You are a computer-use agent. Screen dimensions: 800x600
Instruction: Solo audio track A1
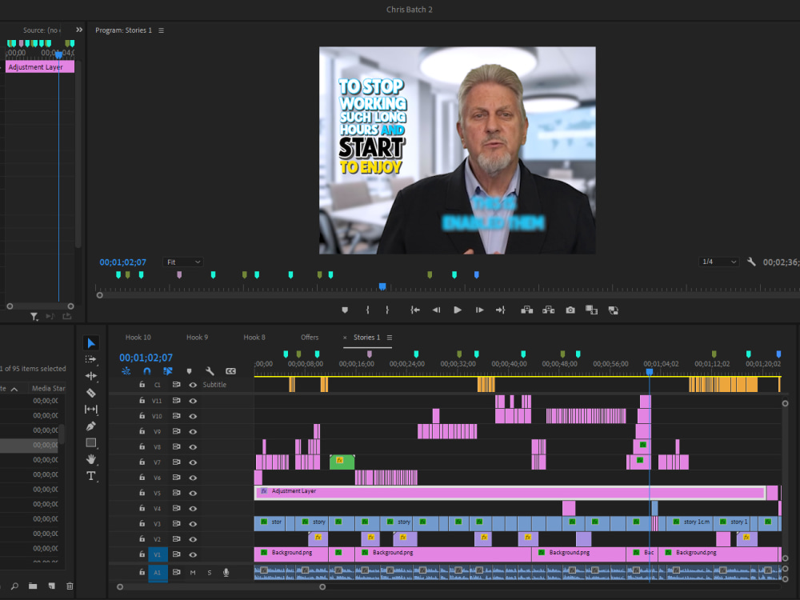(209, 573)
